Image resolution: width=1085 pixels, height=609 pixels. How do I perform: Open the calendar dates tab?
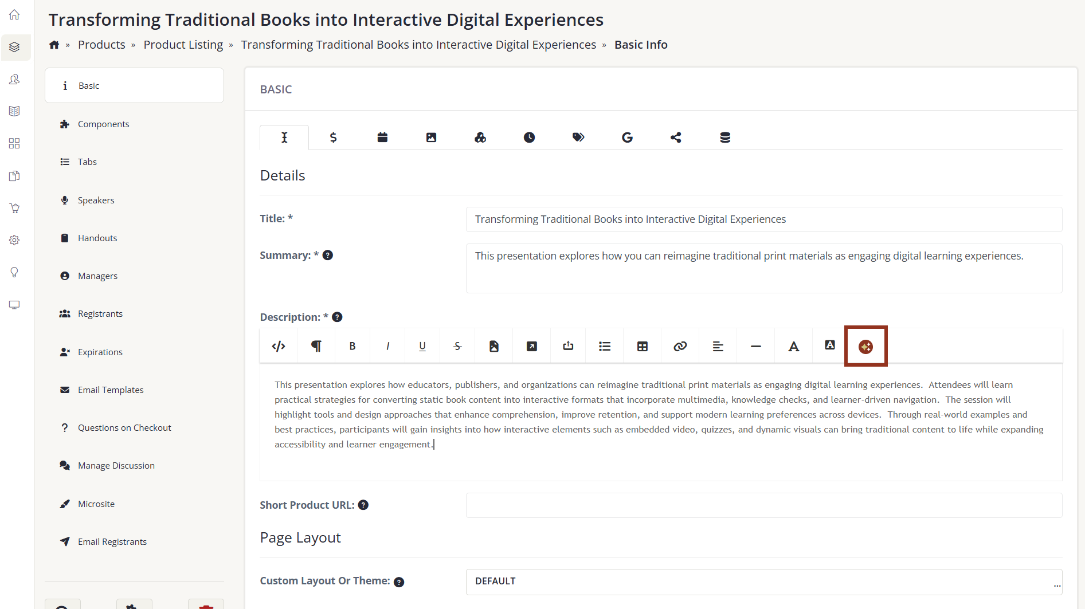[x=382, y=137]
